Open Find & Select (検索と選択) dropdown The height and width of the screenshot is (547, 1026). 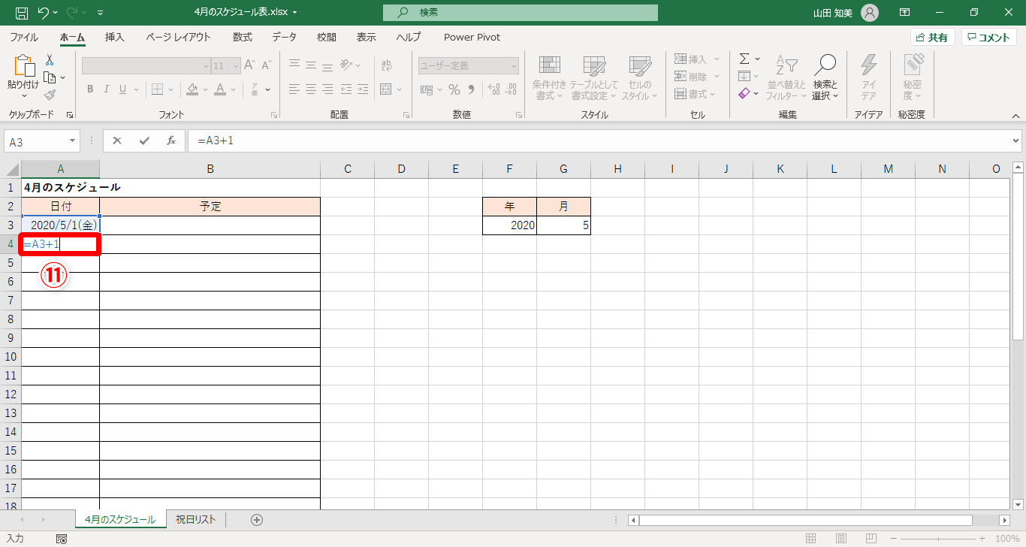point(825,76)
